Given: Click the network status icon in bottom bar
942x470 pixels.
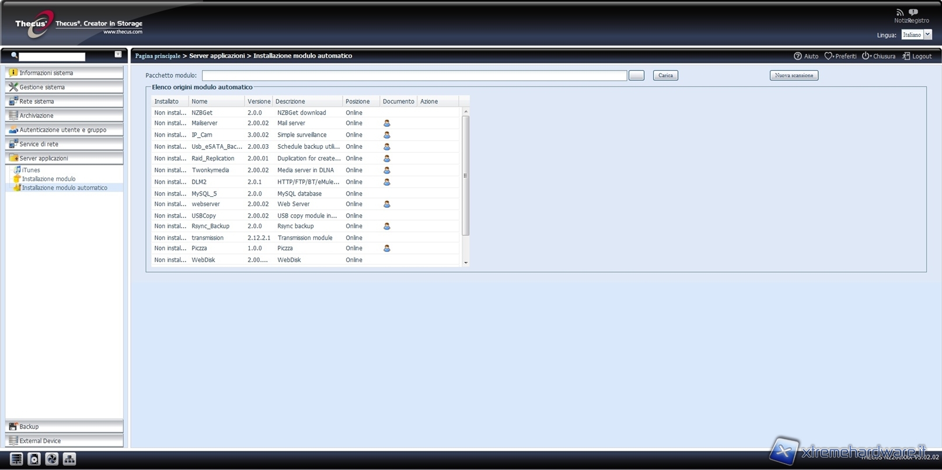Looking at the screenshot, I should click(69, 459).
